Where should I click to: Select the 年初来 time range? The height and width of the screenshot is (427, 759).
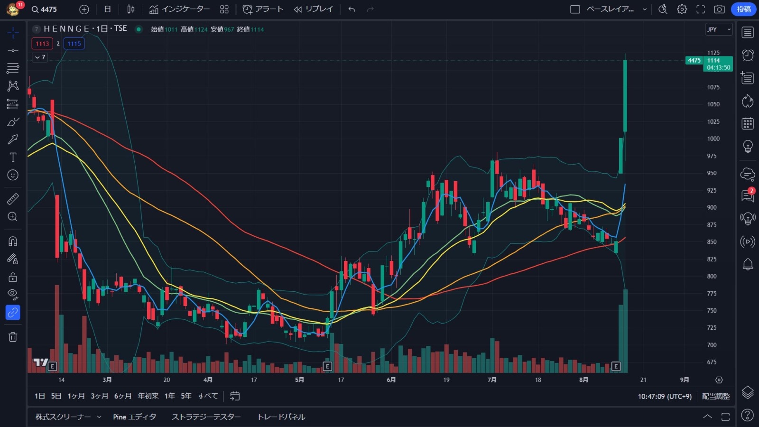click(x=148, y=396)
